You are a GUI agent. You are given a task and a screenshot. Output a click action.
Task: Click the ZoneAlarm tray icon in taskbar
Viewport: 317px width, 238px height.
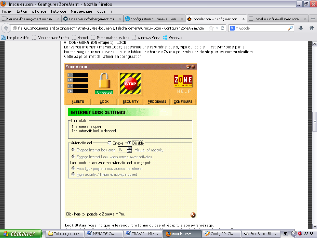(300, 234)
